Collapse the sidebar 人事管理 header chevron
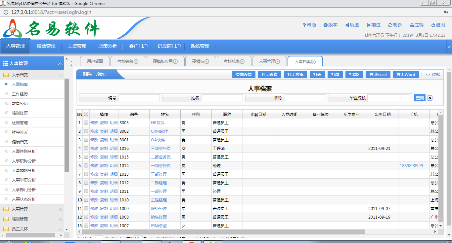 [60, 63]
